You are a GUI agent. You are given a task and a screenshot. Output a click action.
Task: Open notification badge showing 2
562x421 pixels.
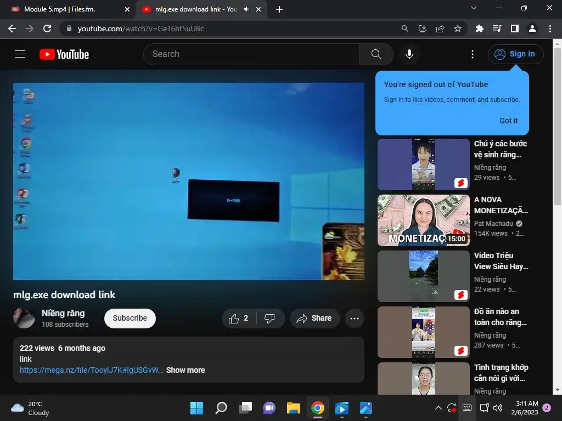point(547,408)
